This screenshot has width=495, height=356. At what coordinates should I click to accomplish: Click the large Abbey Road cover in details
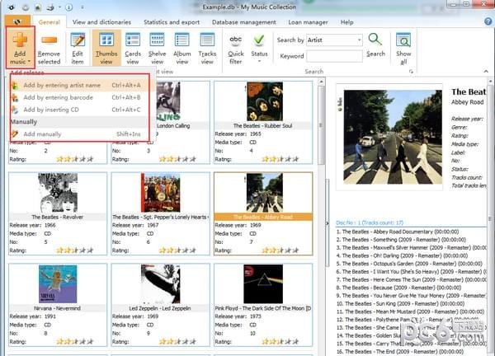393,137
